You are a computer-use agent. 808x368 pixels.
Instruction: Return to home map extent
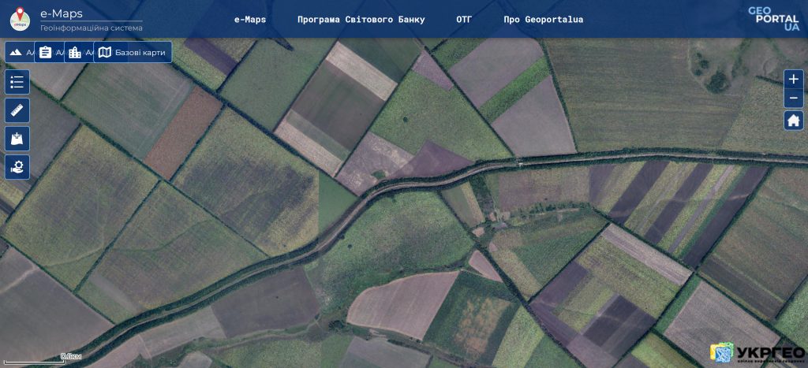coord(794,121)
